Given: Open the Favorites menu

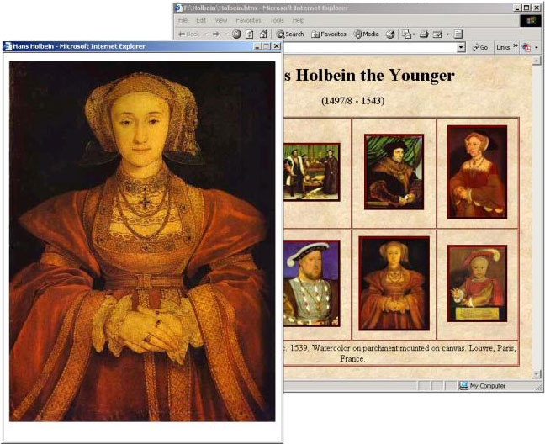Looking at the screenshot, I should (x=248, y=19).
